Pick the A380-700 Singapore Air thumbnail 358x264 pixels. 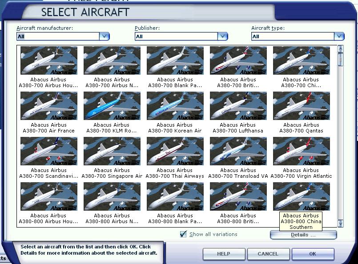point(112,151)
